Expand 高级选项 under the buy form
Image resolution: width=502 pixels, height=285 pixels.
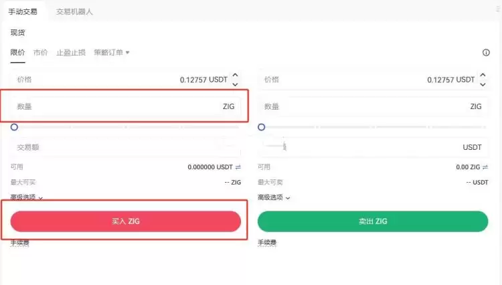[x=27, y=197]
